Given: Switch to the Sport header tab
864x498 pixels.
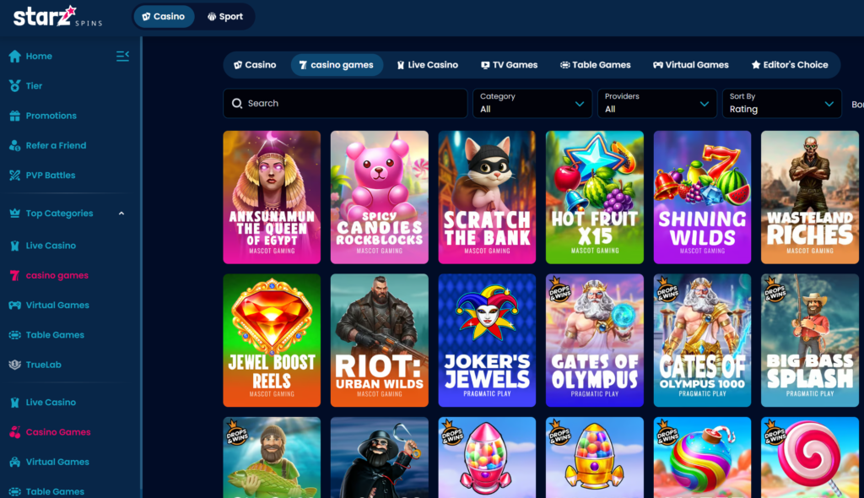Looking at the screenshot, I should click(x=224, y=17).
